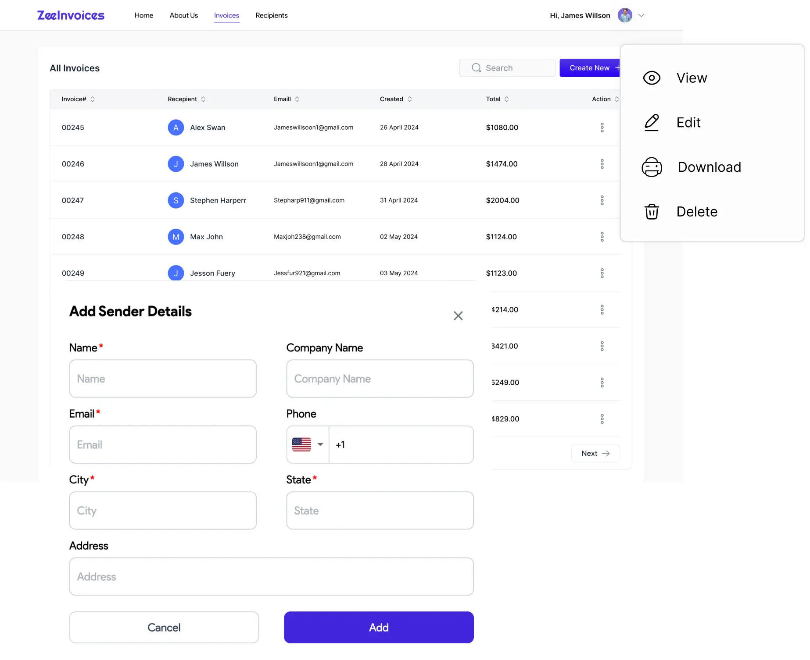The image size is (810, 660).
Task: Click James Willson's profile avatar
Action: tap(625, 15)
